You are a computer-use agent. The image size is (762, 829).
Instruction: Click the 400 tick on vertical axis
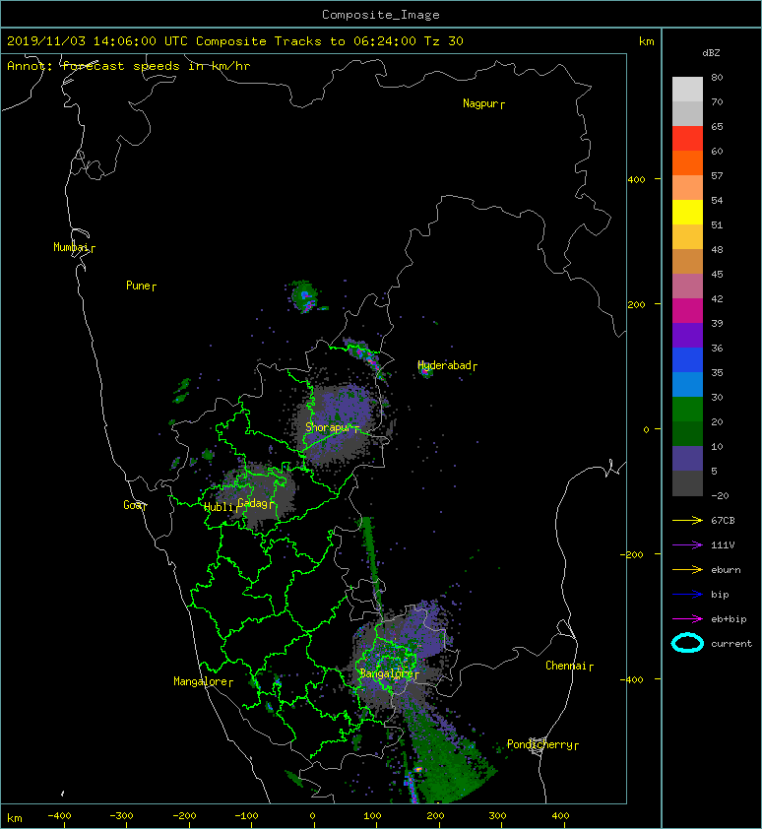pyautogui.click(x=637, y=179)
